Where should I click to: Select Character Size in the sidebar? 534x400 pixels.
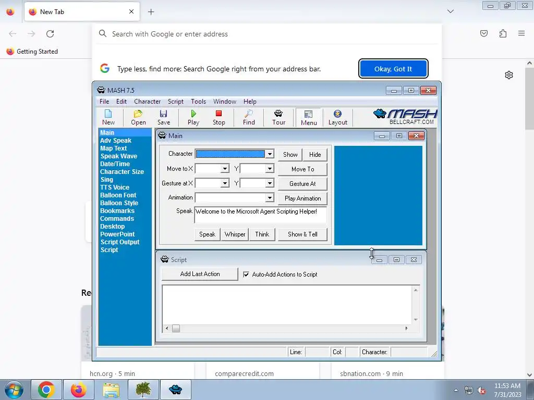[122, 172]
